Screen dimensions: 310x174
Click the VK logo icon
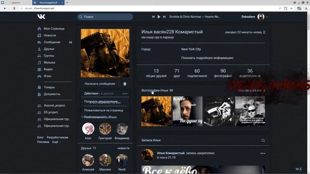41,16
